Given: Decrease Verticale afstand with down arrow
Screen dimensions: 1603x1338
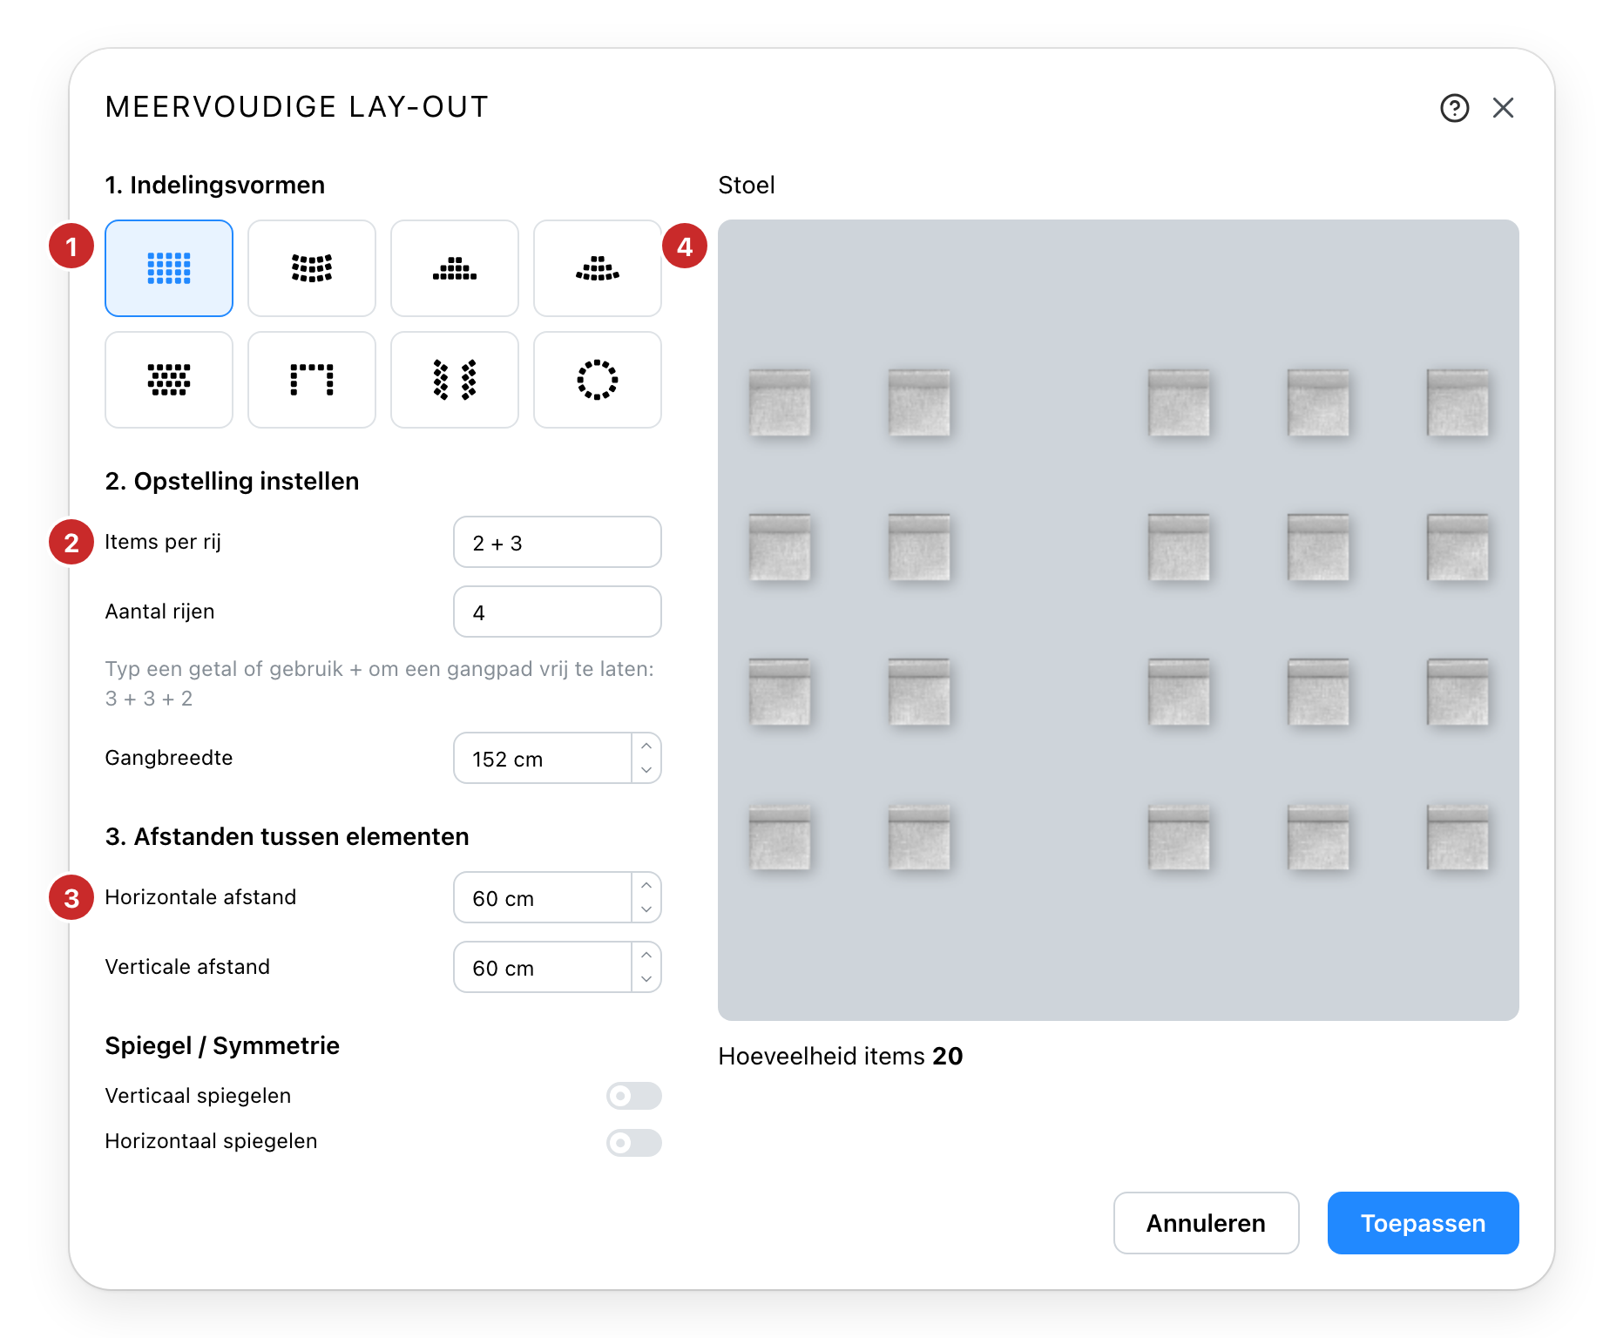Looking at the screenshot, I should tap(646, 979).
